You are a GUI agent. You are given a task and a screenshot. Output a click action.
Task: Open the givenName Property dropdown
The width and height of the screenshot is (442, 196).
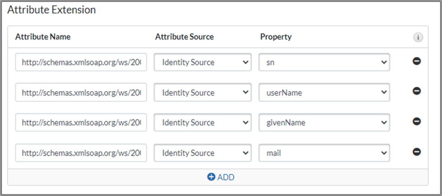pyautogui.click(x=324, y=123)
